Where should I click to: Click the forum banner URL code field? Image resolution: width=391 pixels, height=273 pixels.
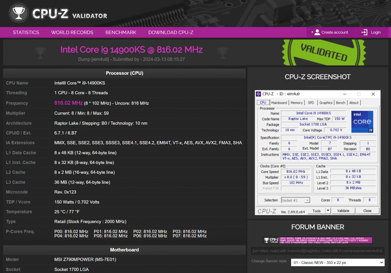[x=317, y=251]
